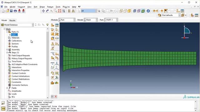Select Interactions in the model tree
This screenshot has width=200, height=112.
click(17, 67)
